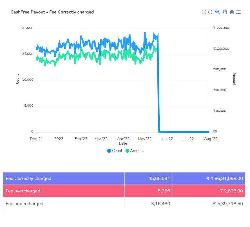Click the ₹1,20,000 amount axis label

pos(221,49)
